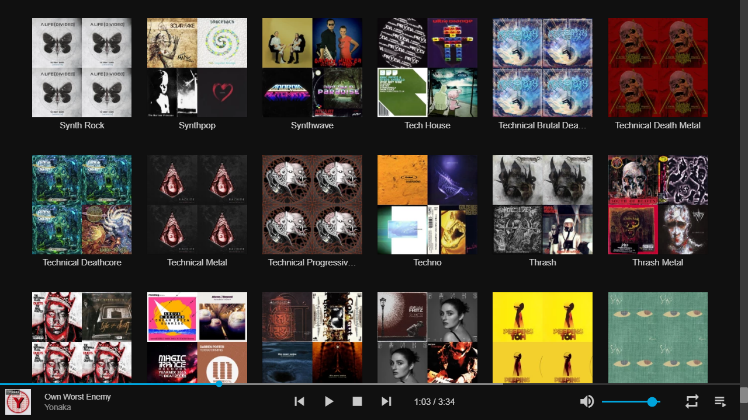The width and height of the screenshot is (748, 420).
Task: Open the Notorious B.I.G. Duets covers tile
Action: (x=82, y=337)
